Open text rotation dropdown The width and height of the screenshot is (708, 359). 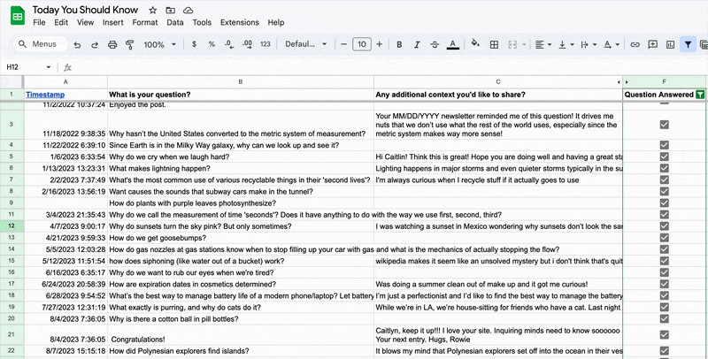pos(612,44)
